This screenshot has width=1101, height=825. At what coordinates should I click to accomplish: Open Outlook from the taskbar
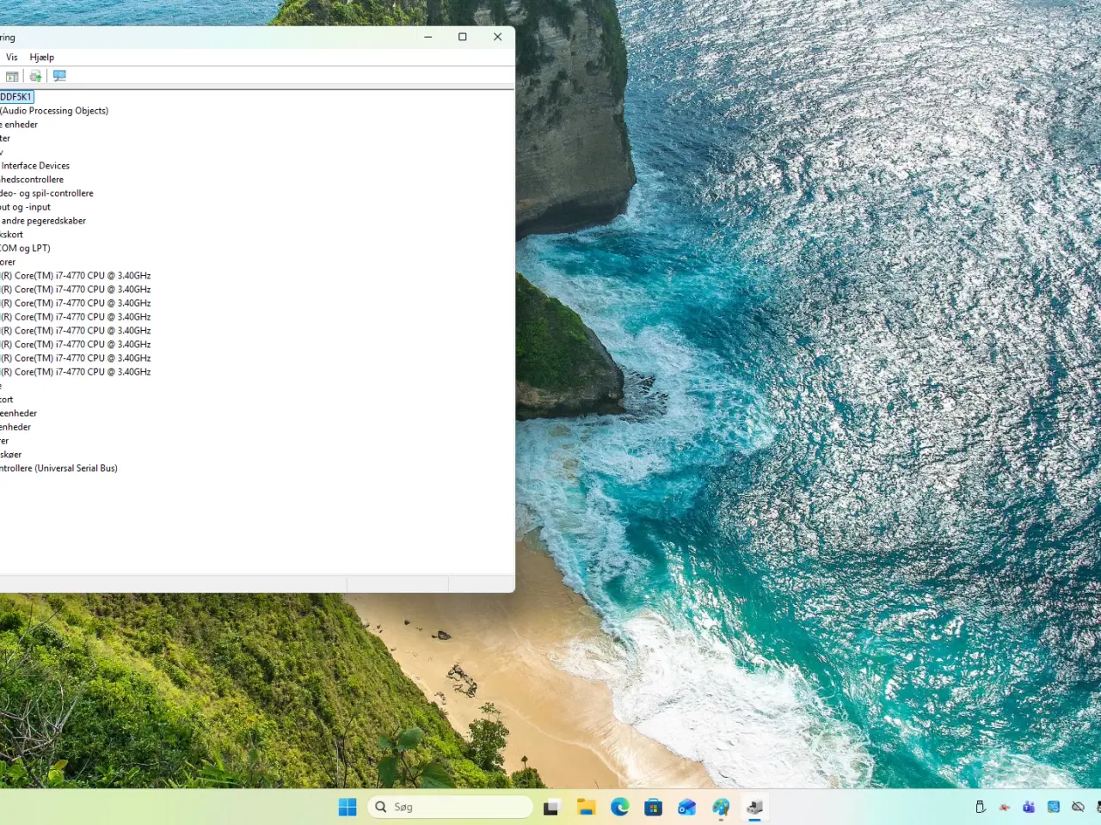point(686,806)
